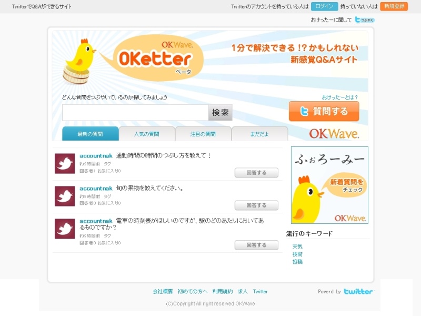
Task: Switch to the 人気の質問 tab
Action: [x=147, y=134]
